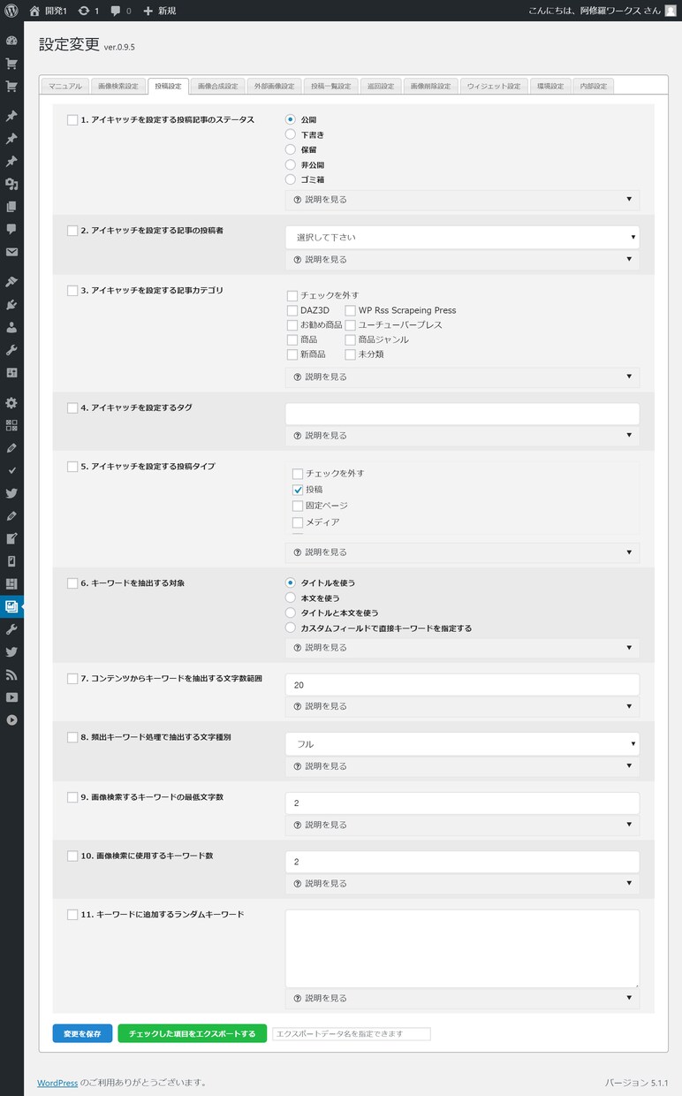
Task: Switch to the 外部画像設定 tab
Action: click(274, 86)
